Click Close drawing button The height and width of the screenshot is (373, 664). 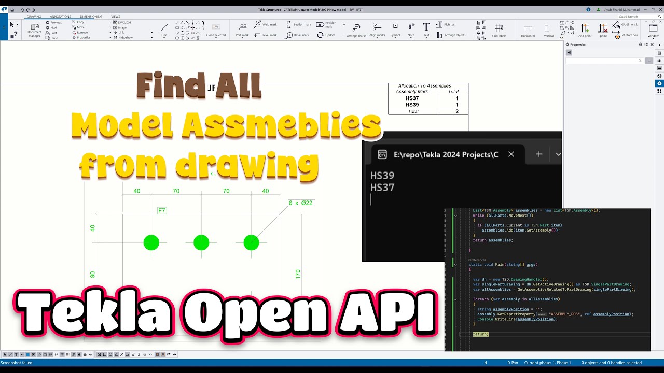coord(52,38)
